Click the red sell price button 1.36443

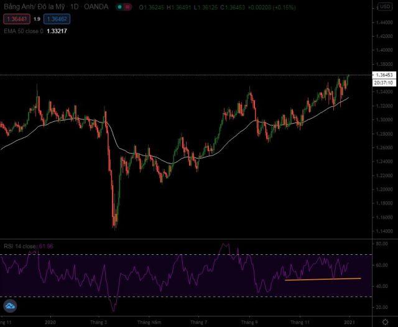(17, 19)
